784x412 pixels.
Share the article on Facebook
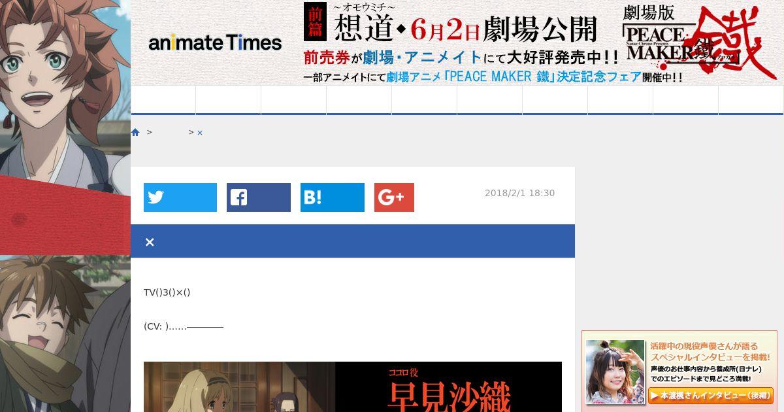pos(259,197)
